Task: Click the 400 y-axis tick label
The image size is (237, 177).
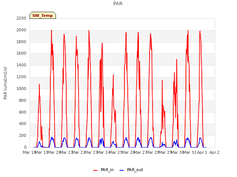Action: point(23,124)
